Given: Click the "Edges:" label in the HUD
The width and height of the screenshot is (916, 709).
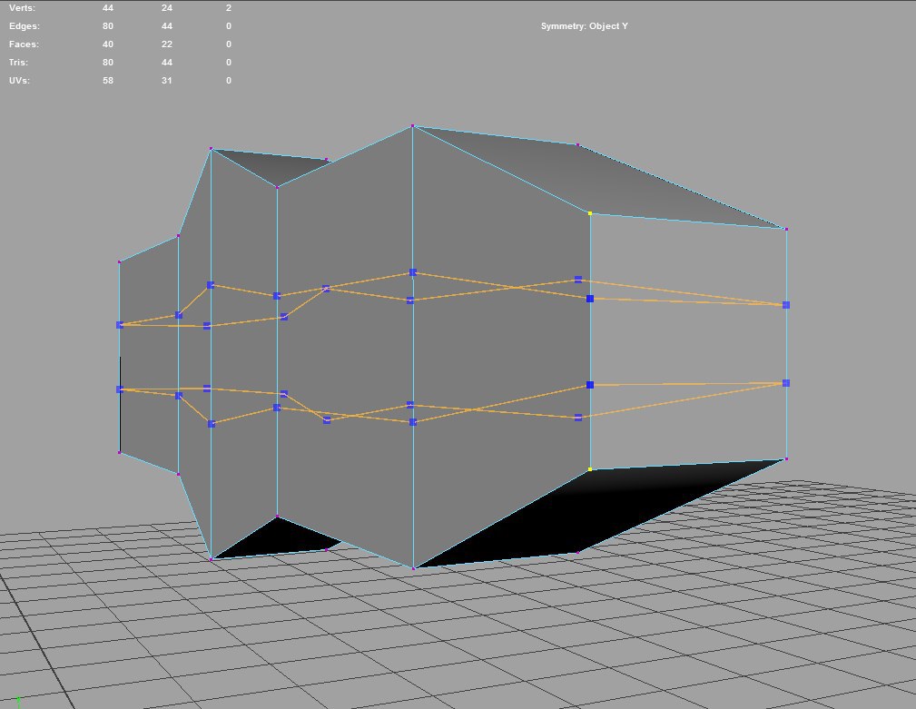Looking at the screenshot, I should click(25, 26).
